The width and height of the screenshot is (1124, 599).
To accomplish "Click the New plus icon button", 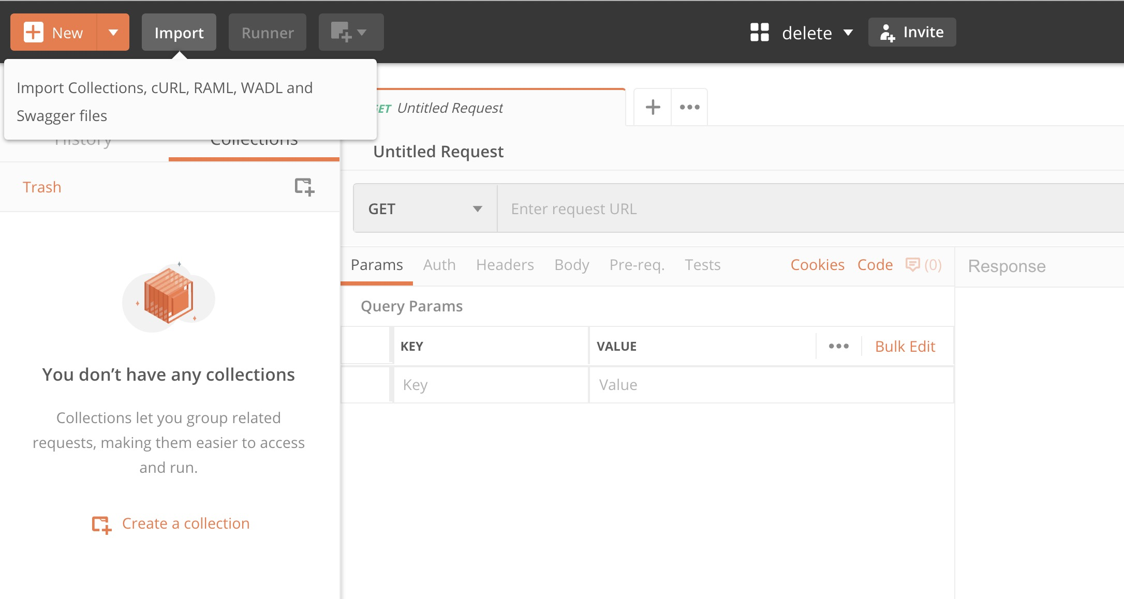I will pyautogui.click(x=34, y=33).
